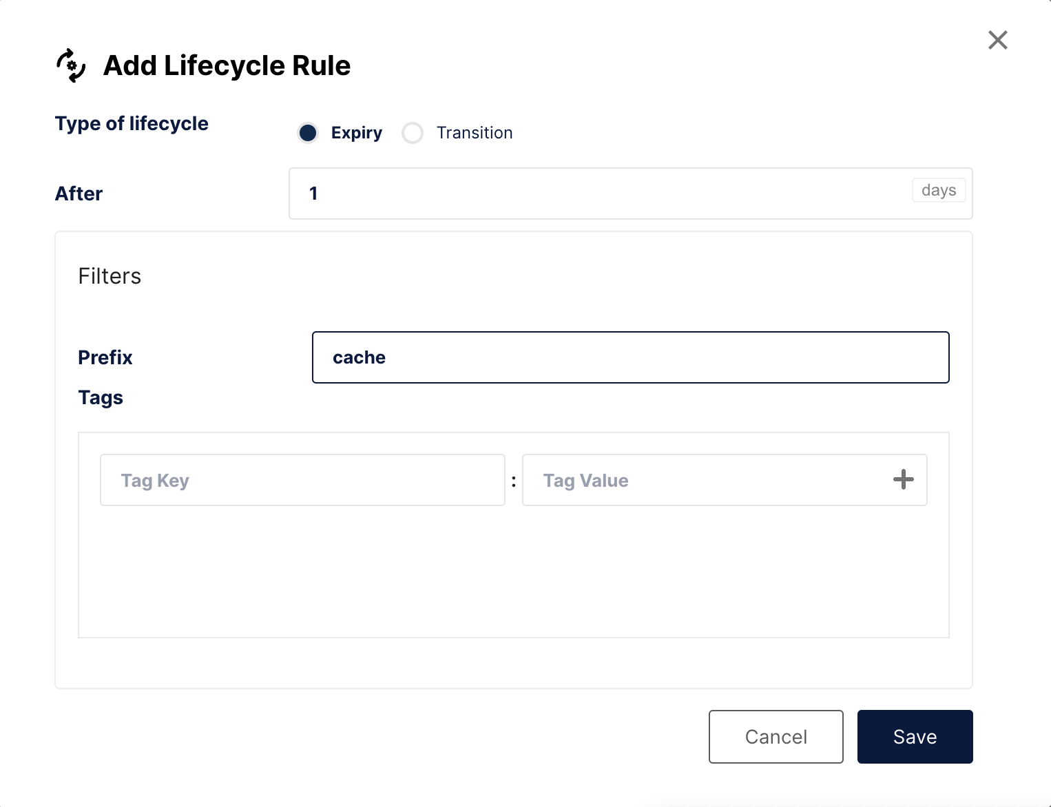The width and height of the screenshot is (1051, 807).
Task: Focus the After days number field
Action: pyautogui.click(x=599, y=193)
